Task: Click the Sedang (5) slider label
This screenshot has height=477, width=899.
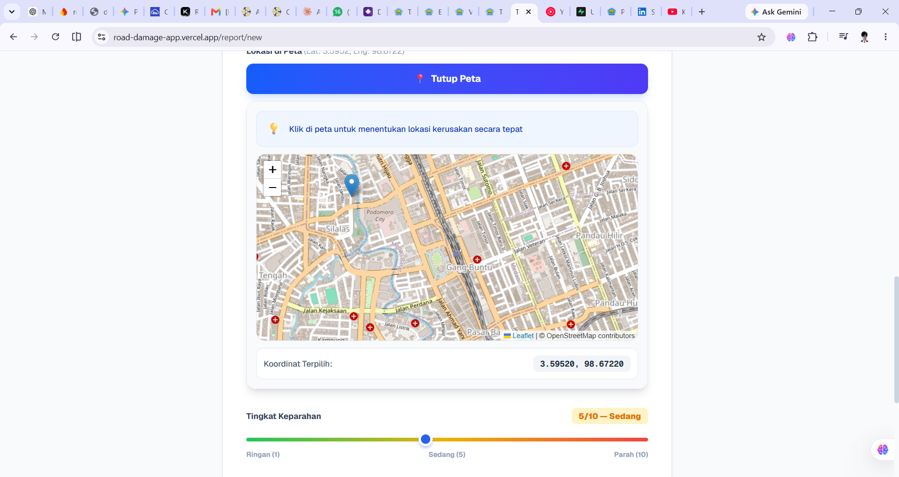Action: pos(447,455)
